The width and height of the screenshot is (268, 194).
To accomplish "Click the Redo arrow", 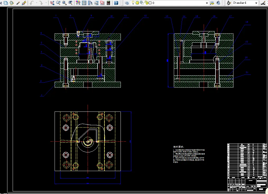I will point(41,3).
